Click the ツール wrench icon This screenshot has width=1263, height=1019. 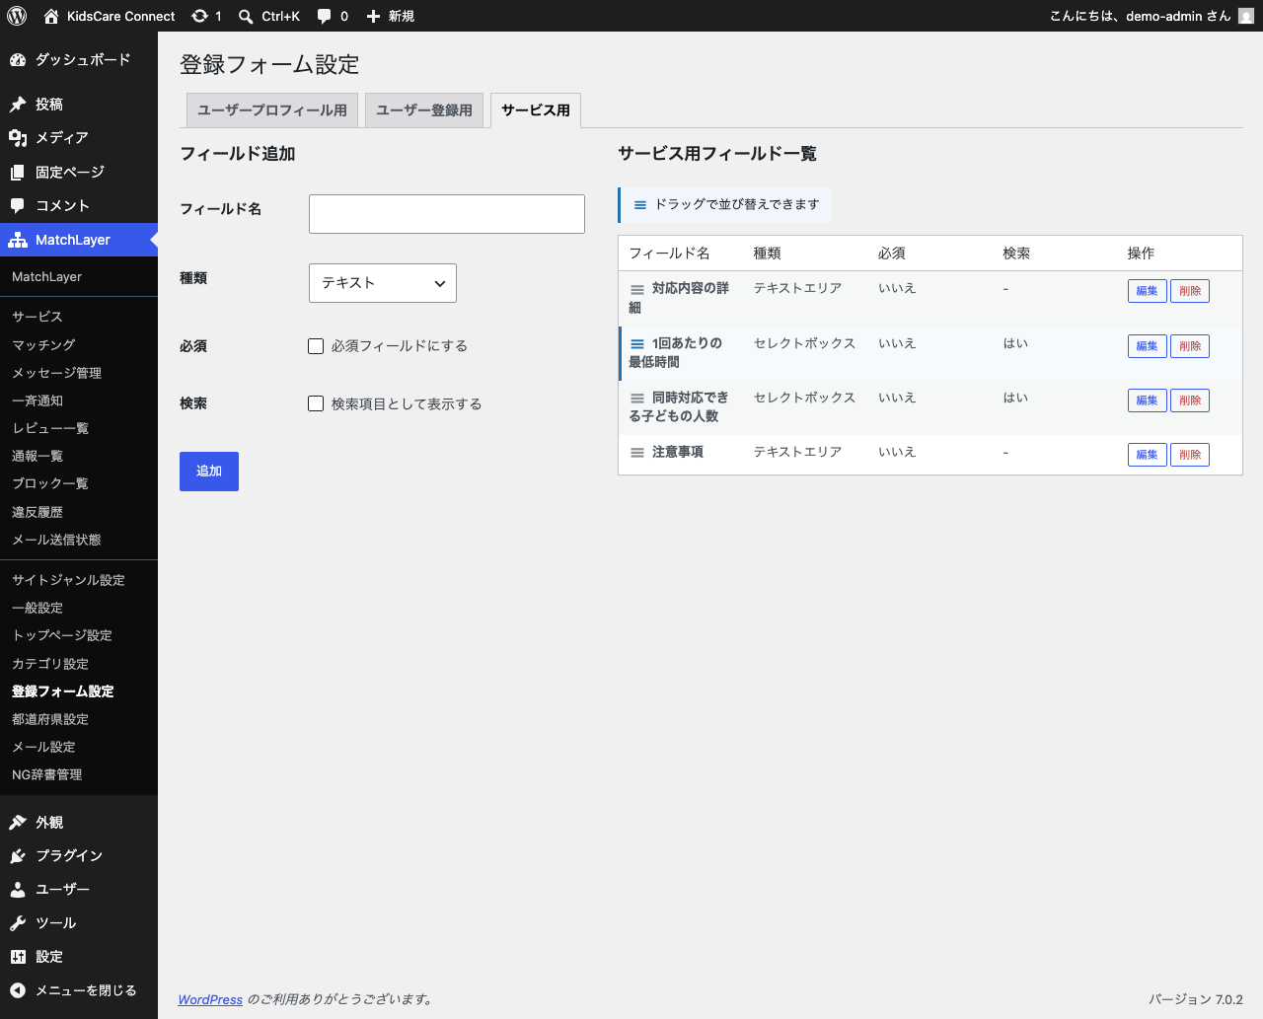point(18,923)
